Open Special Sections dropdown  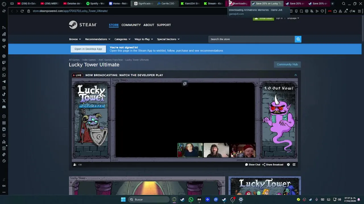point(168,39)
